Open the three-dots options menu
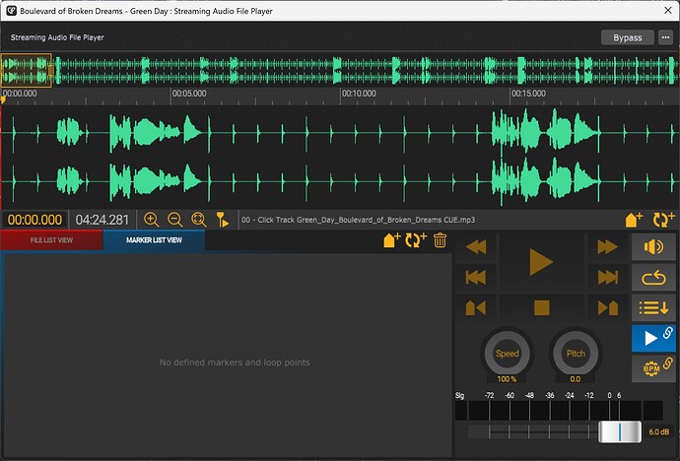 tap(665, 37)
